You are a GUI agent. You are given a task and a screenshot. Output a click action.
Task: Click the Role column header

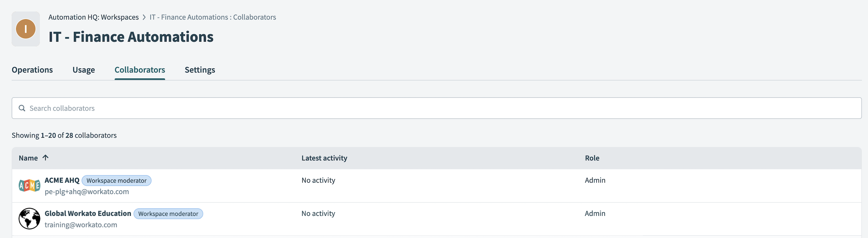tap(592, 158)
